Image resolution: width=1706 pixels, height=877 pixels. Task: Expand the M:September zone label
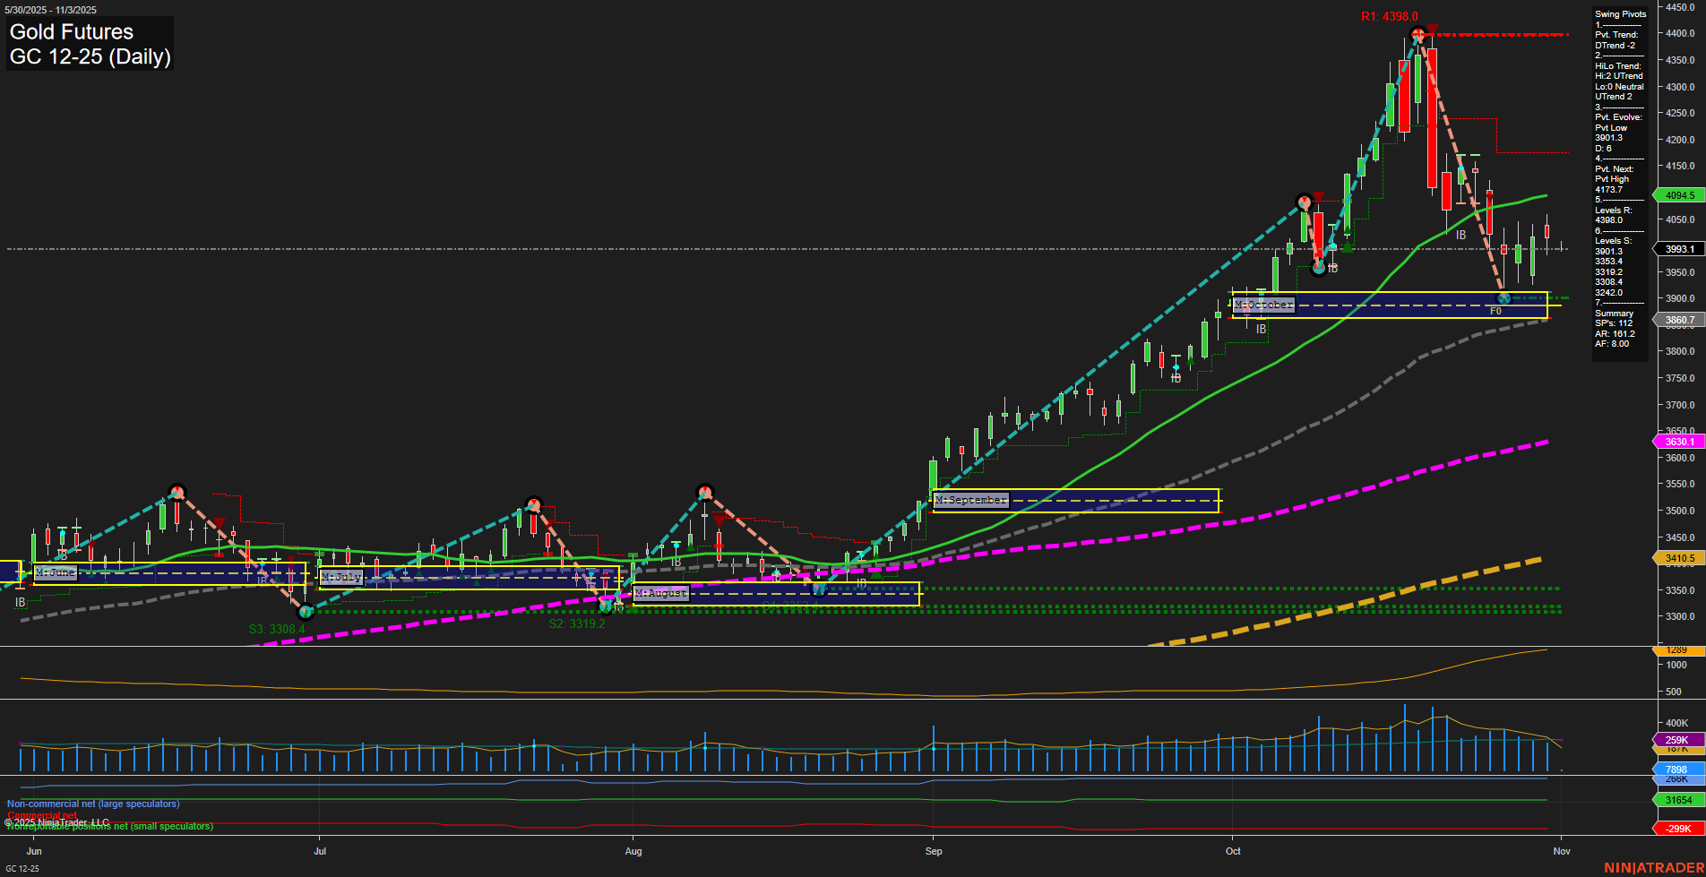coord(971,500)
